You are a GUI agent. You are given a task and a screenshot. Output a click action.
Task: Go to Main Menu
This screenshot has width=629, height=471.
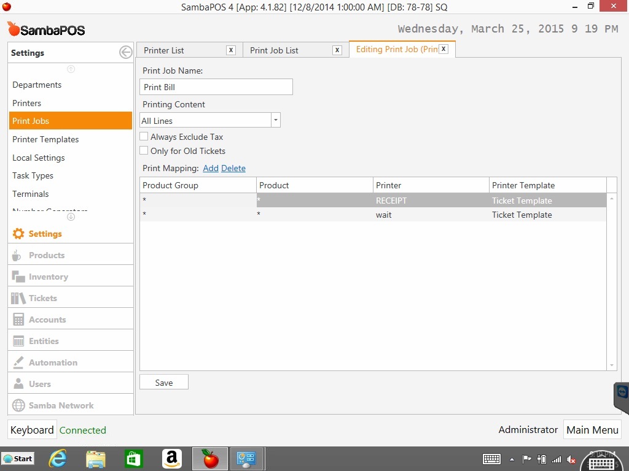point(592,430)
